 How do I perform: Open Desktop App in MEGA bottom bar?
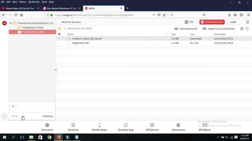tap(126, 127)
